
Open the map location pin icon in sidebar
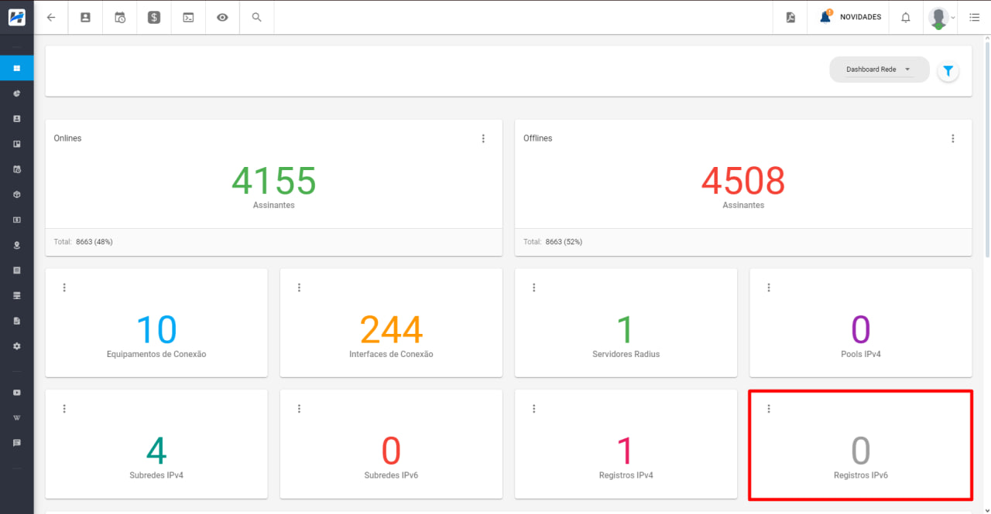click(17, 245)
